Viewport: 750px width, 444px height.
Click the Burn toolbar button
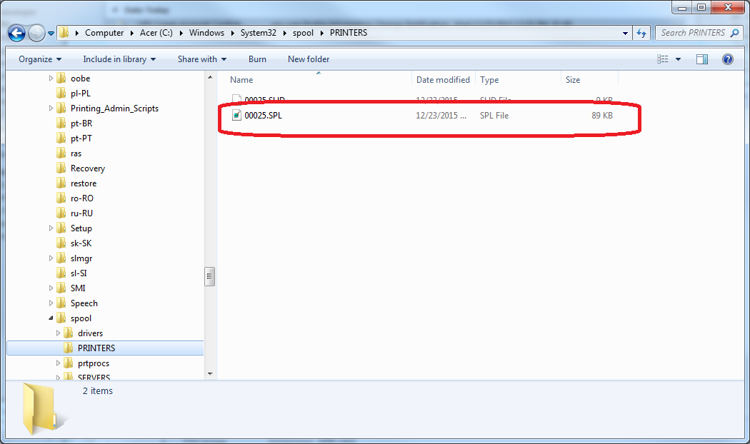pos(257,59)
